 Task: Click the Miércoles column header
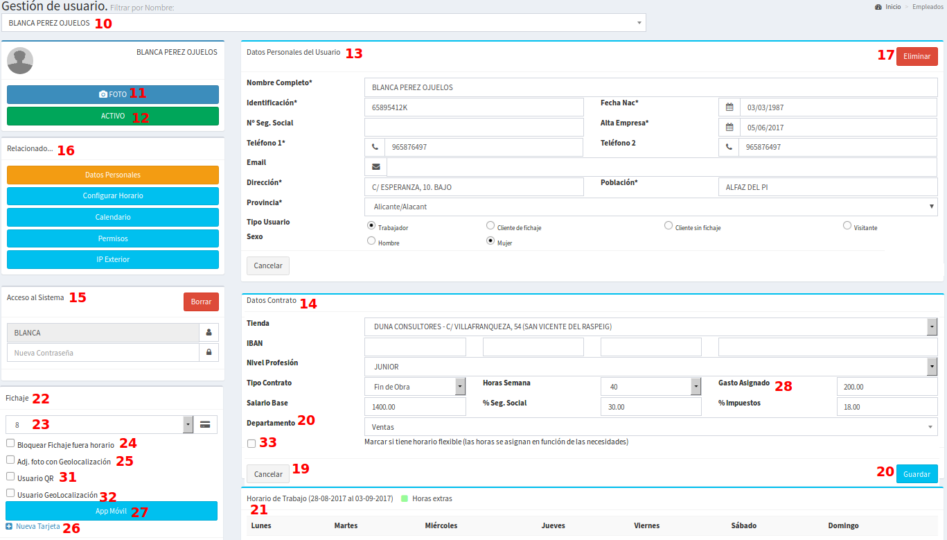(x=441, y=525)
